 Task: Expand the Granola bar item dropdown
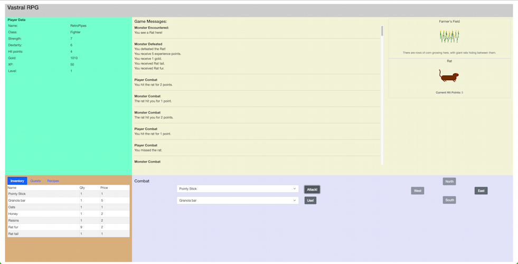click(237, 201)
